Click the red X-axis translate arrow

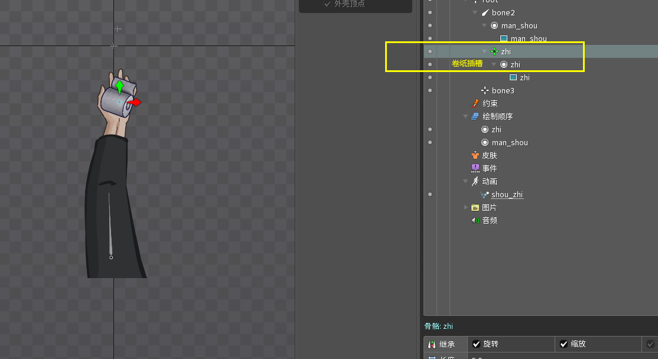click(x=135, y=102)
